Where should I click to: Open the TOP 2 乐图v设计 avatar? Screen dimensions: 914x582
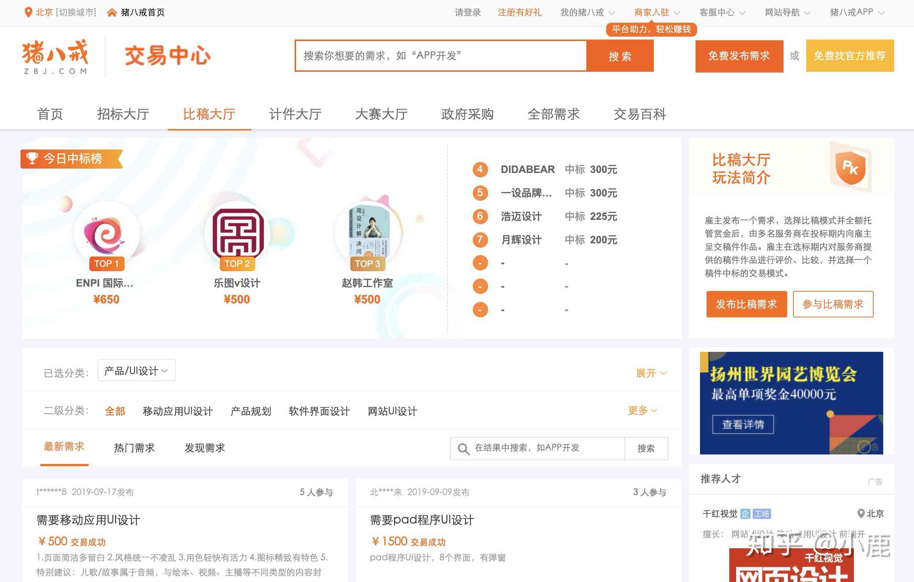[x=237, y=234]
